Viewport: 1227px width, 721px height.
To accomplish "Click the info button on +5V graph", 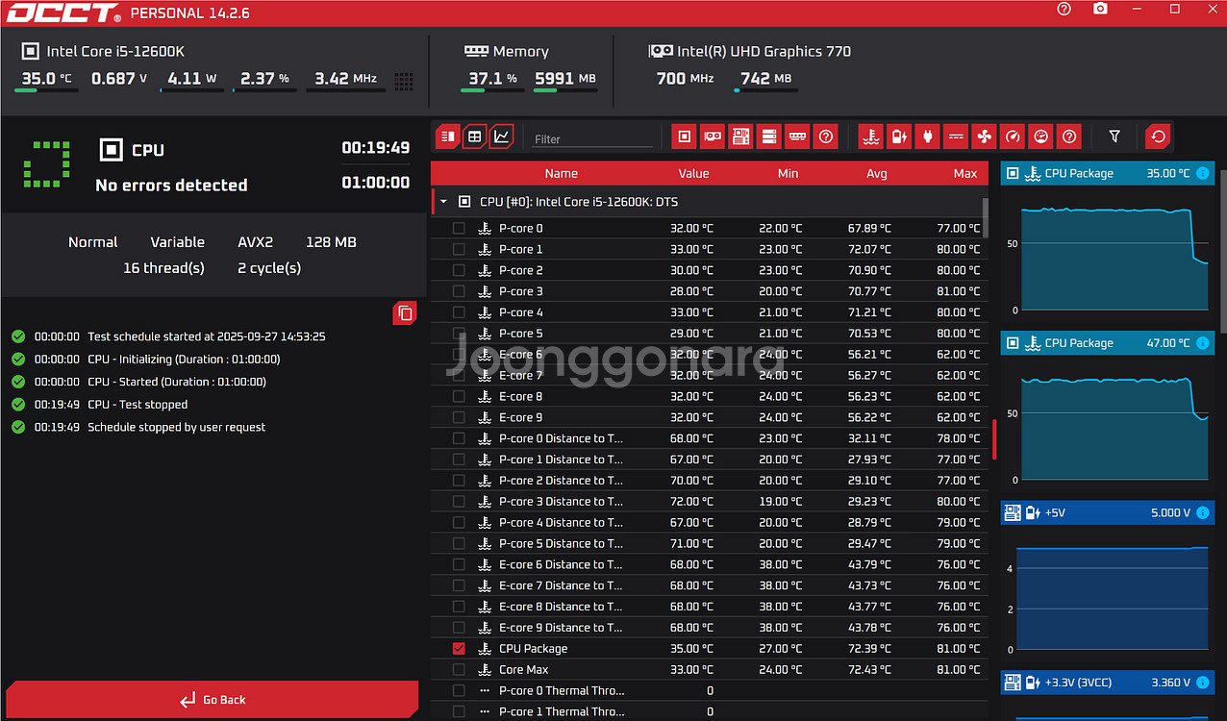I will (x=1202, y=513).
